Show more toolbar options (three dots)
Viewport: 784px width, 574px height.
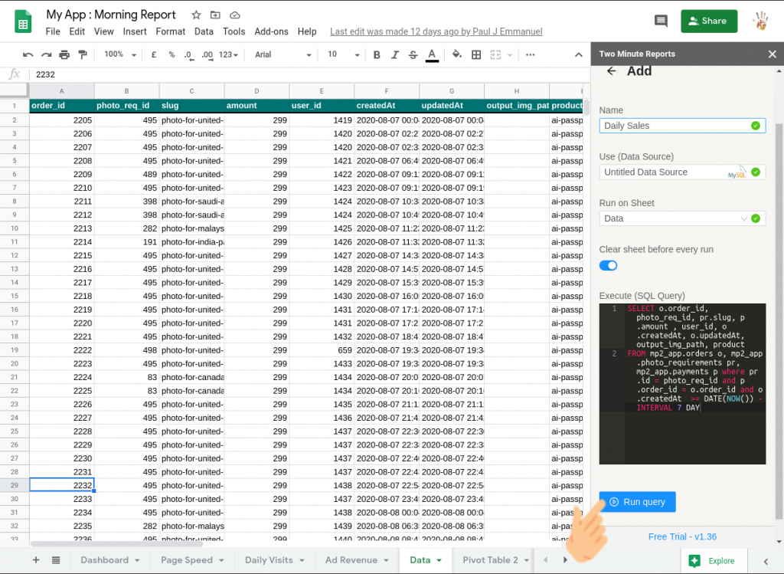coord(530,54)
